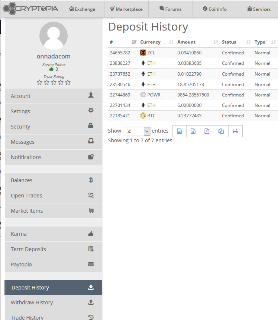This screenshot has width=278, height=320.
Task: Open the Exchange menu in top navigation
Action: click(82, 9)
